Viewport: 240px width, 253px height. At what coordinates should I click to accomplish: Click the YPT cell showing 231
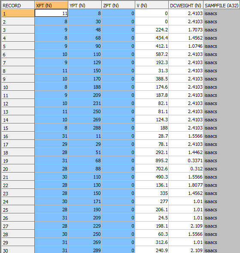tap(85, 103)
